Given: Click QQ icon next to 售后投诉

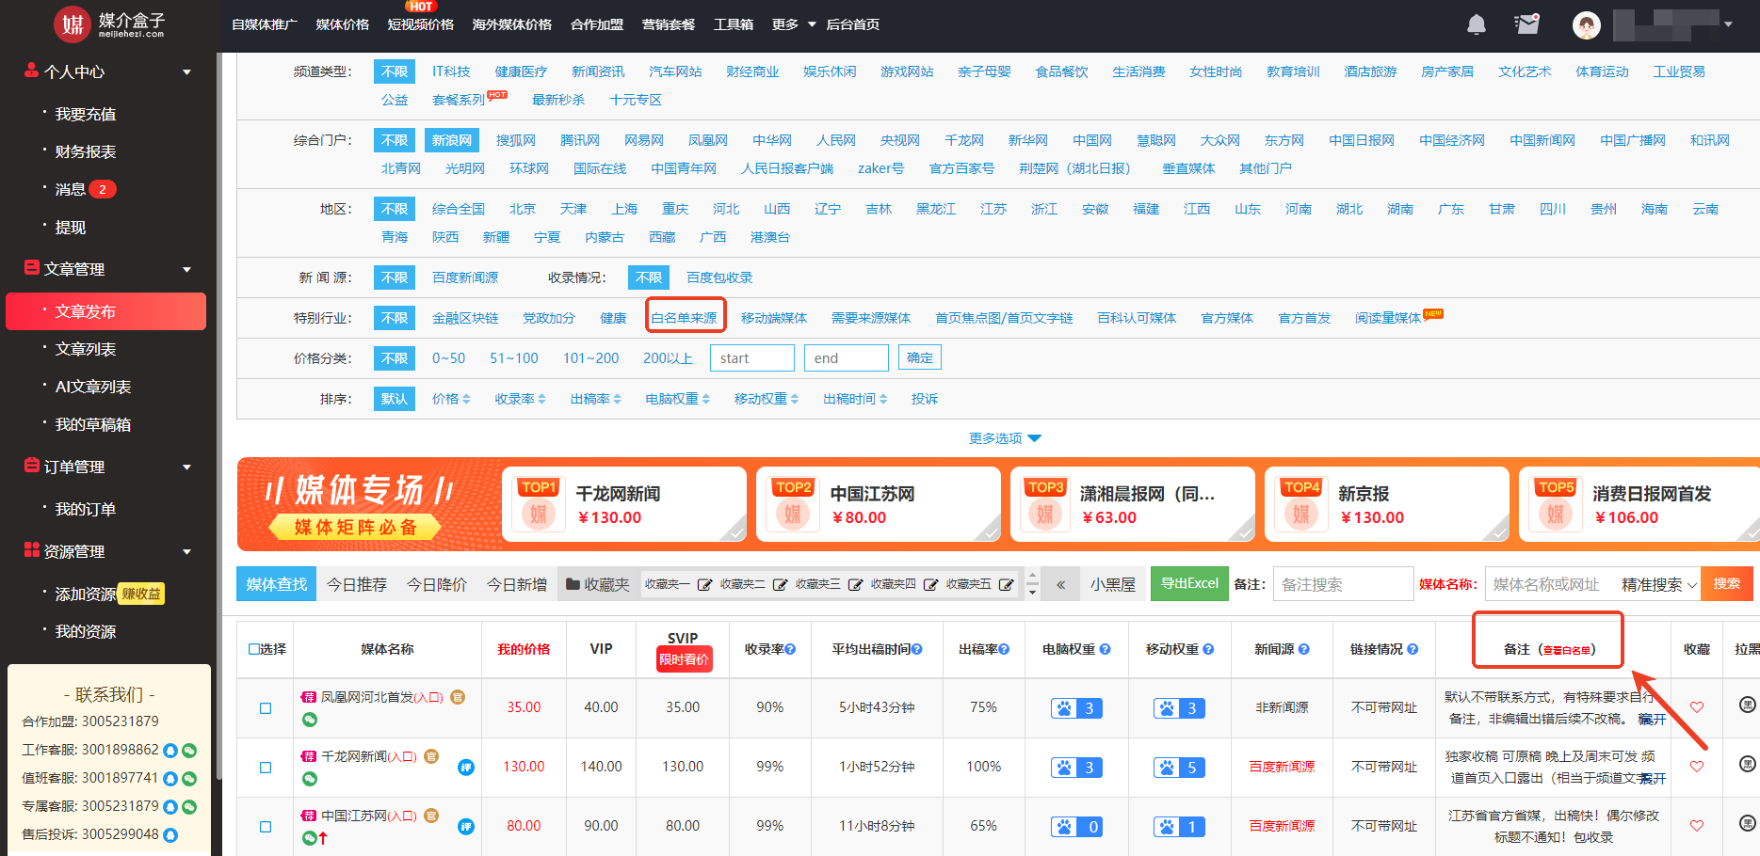Looking at the screenshot, I should 170,835.
